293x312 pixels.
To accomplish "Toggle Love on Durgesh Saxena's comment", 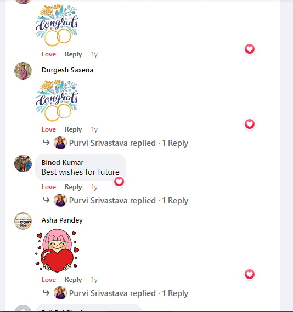I will click(49, 129).
